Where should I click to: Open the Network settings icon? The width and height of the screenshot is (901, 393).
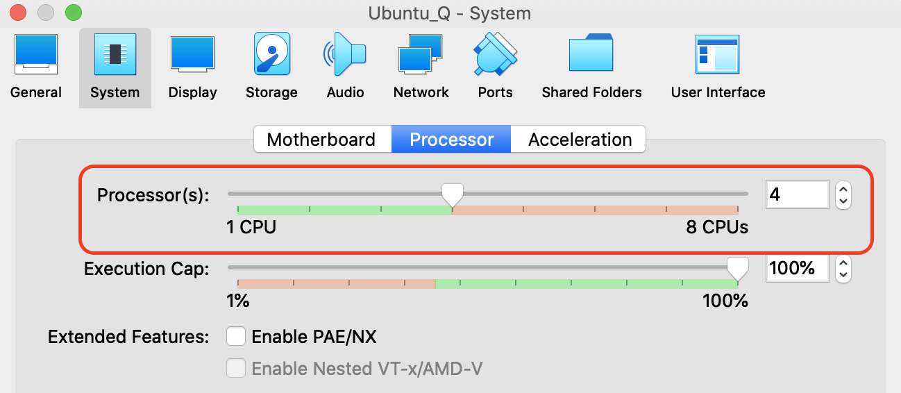[421, 55]
